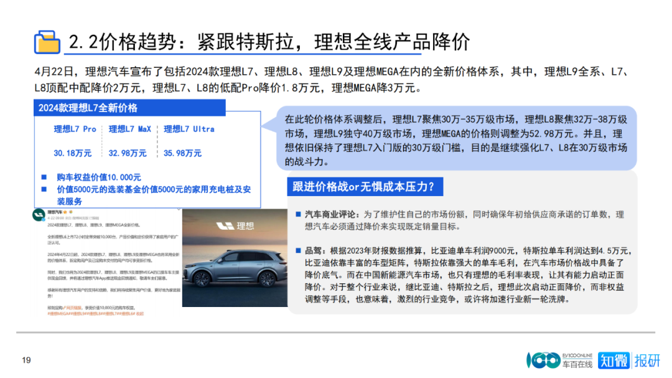
Task: Click the price "30.18万元"
Action: [72, 153]
